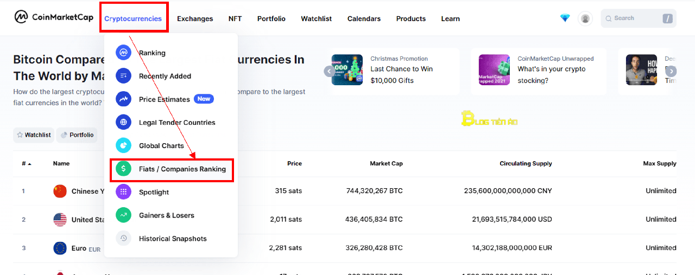This screenshot has height=275, width=695.
Task: Click the previous banner arrow
Action: [x=329, y=71]
